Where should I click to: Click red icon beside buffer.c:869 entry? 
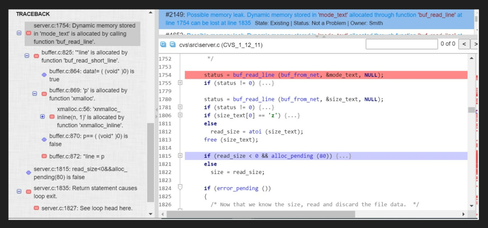coord(44,94)
